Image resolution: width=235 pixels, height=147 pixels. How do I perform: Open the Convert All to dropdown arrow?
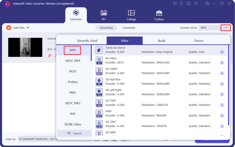226,28
